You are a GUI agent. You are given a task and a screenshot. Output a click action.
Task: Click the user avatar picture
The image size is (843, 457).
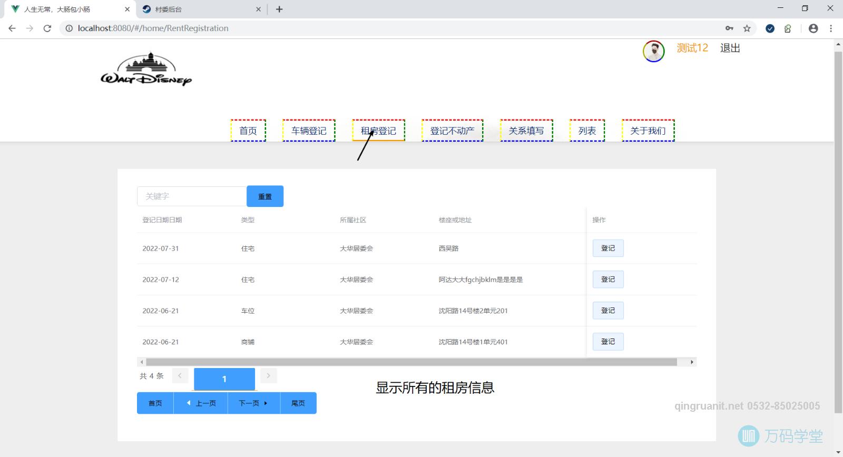[653, 51]
